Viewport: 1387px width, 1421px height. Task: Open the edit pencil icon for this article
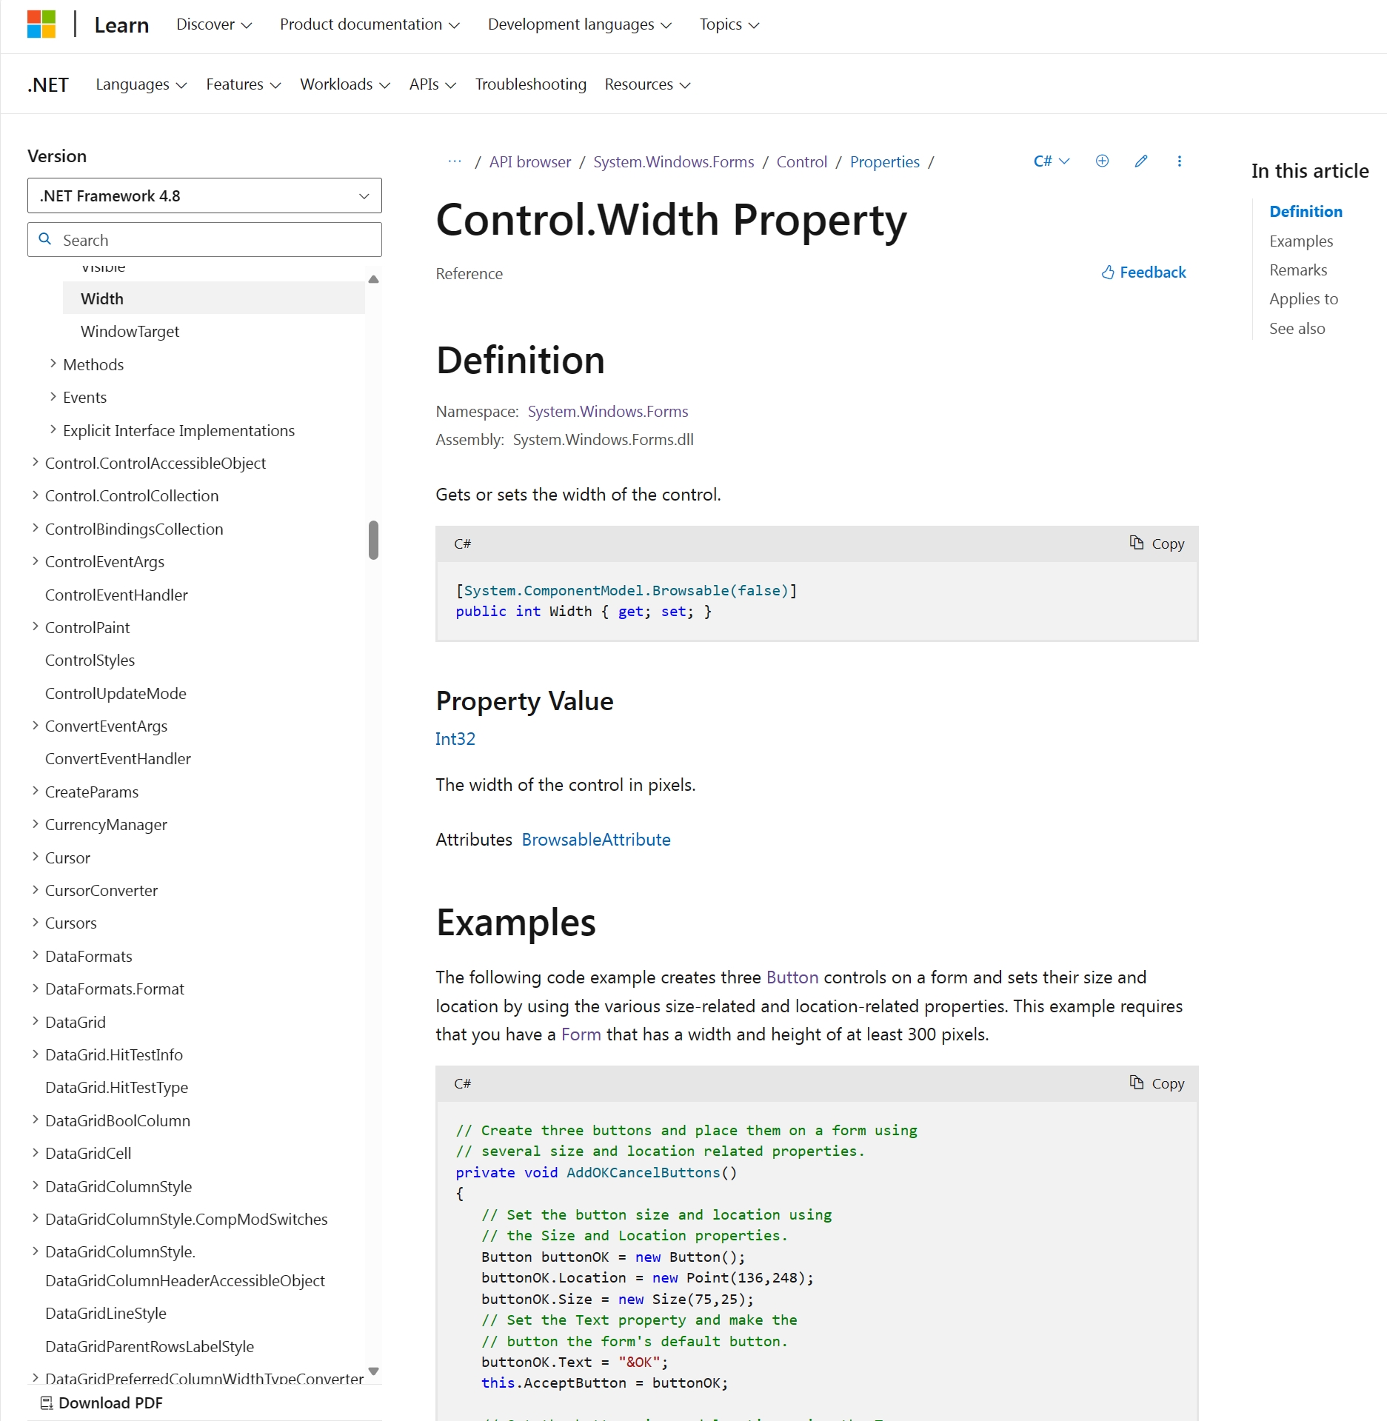point(1140,161)
